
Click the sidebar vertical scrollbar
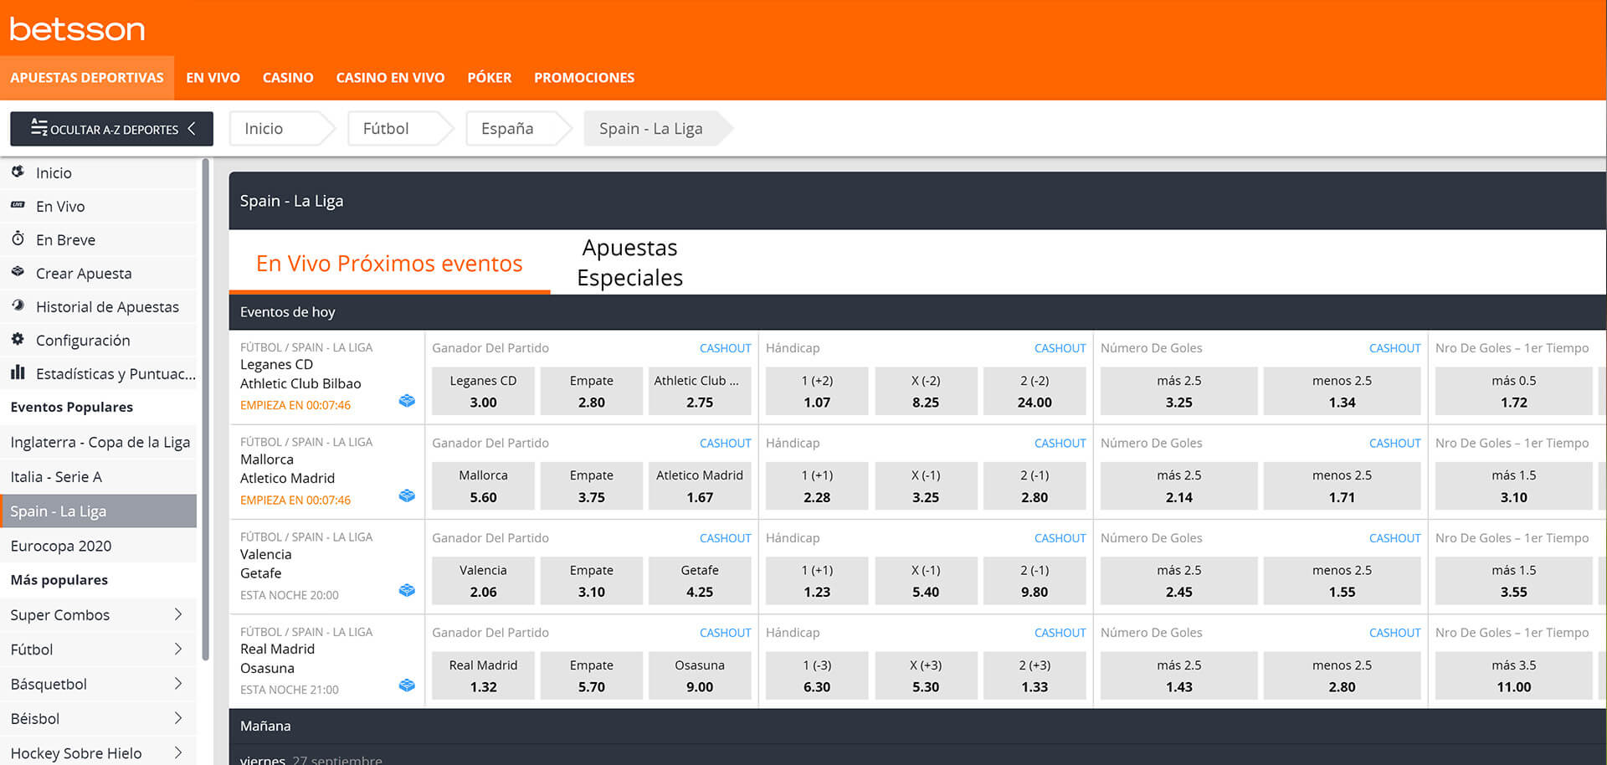205,410
